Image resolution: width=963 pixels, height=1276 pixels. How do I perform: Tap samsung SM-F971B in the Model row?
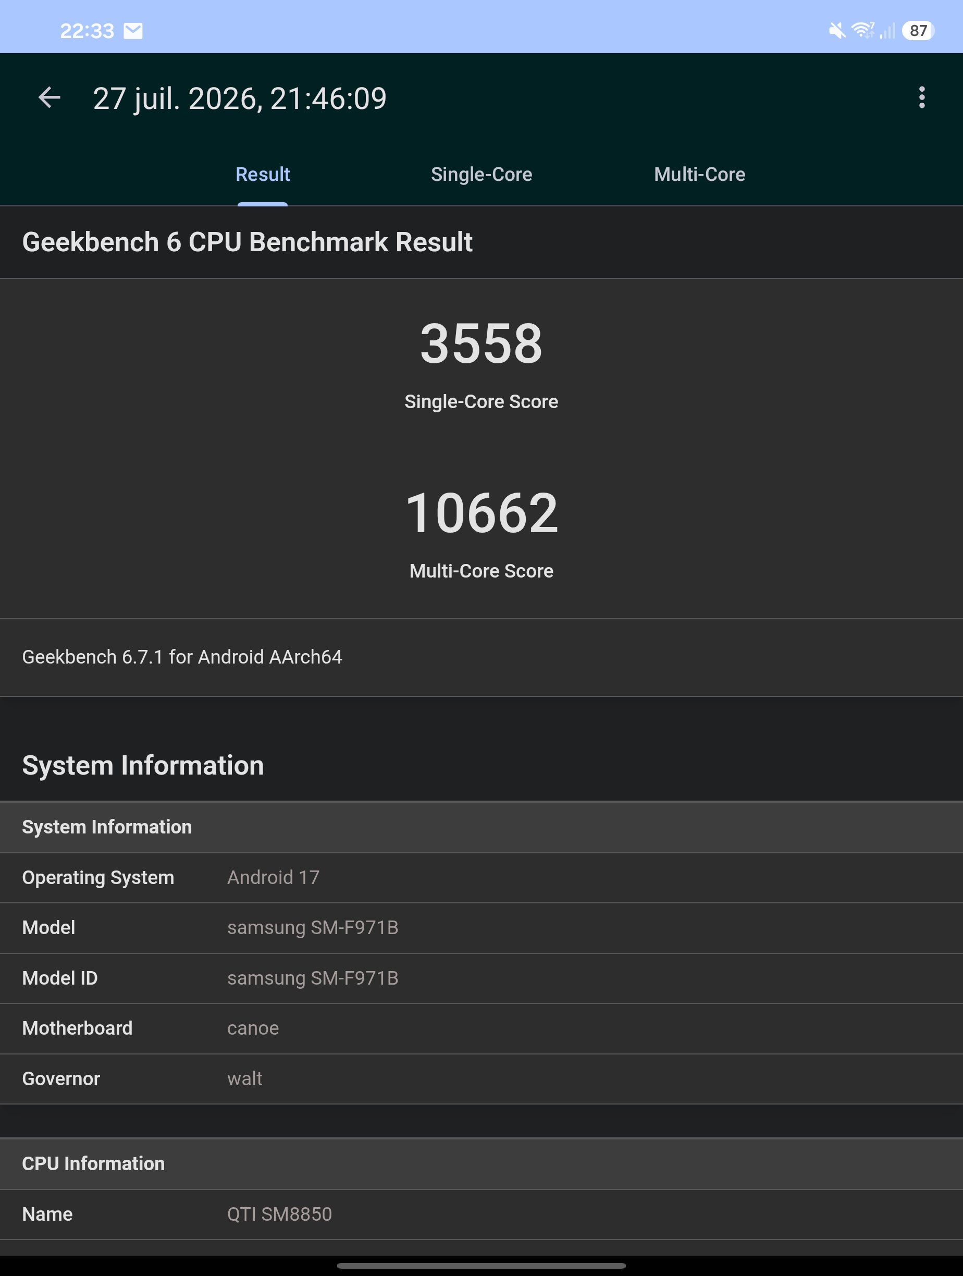(313, 928)
